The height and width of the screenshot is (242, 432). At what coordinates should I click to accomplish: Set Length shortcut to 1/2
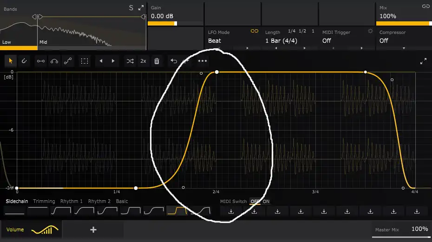(x=302, y=31)
